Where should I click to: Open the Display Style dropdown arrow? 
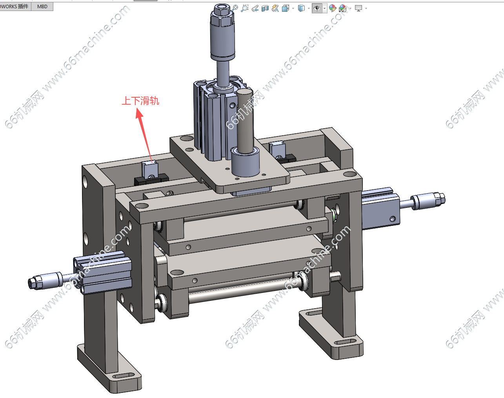[x=309, y=8]
